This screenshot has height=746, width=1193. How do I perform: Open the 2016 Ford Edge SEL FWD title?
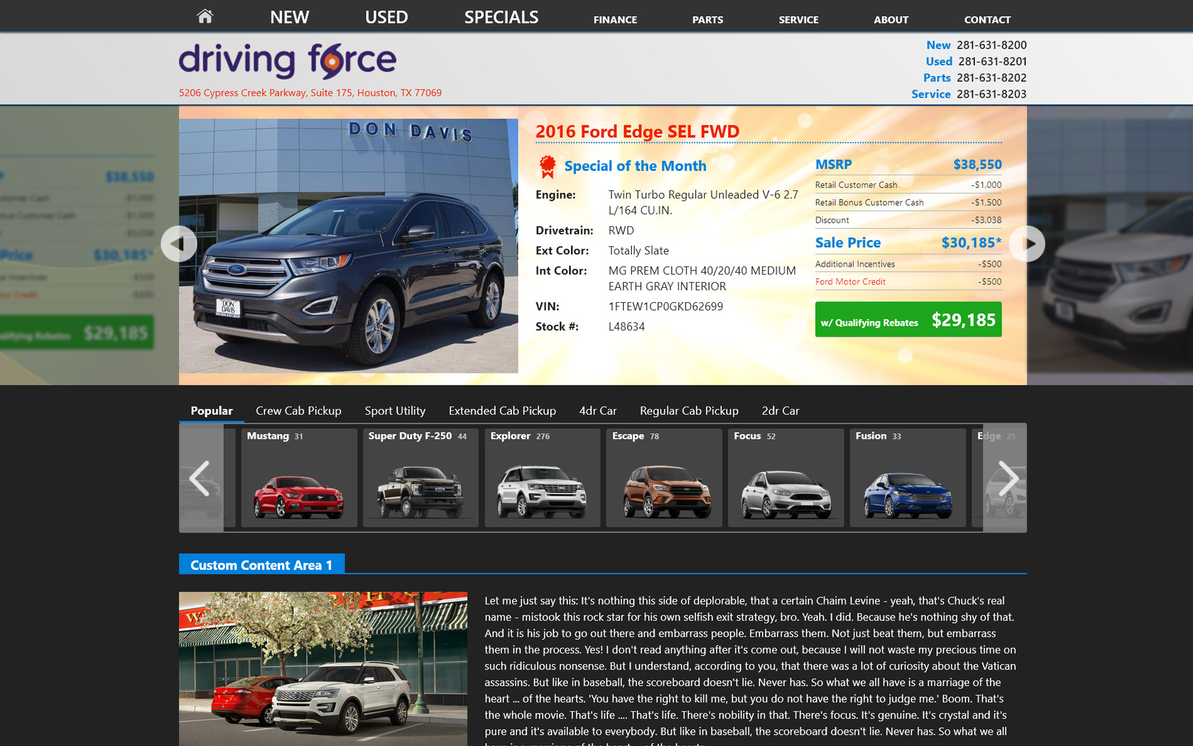638,132
